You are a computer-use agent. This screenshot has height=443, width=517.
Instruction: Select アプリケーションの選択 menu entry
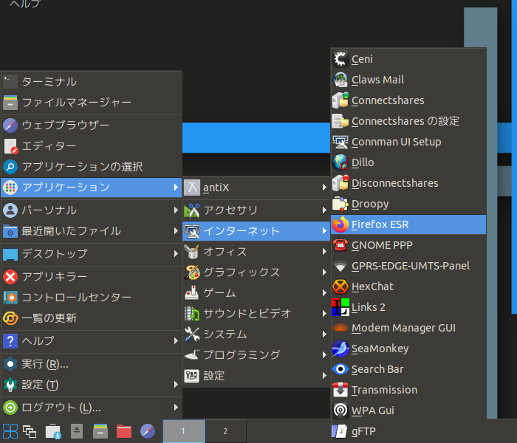coord(92,167)
